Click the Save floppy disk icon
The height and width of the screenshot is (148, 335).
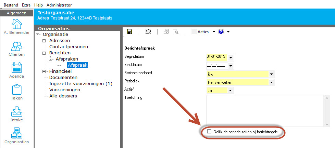point(129,32)
